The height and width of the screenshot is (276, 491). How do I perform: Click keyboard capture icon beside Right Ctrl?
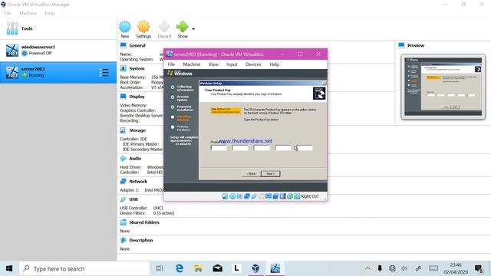[297, 196]
